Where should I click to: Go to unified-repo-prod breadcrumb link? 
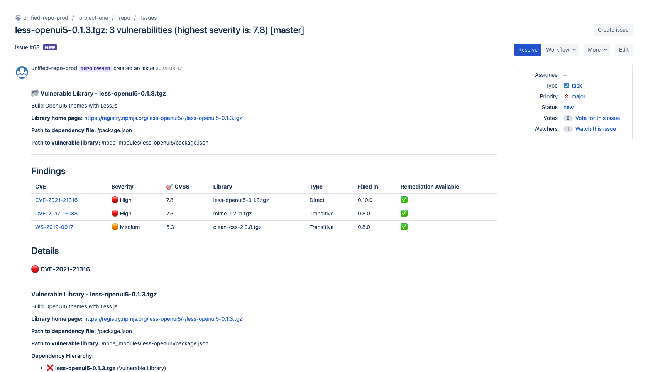46,18
